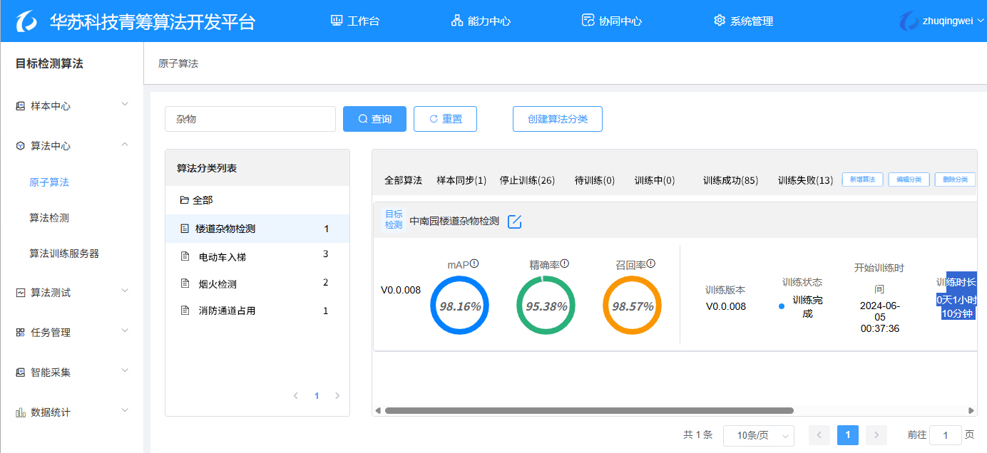Image resolution: width=987 pixels, height=453 pixels.
Task: Open the zhuqingwei user dropdown arrow
Action: [x=981, y=21]
